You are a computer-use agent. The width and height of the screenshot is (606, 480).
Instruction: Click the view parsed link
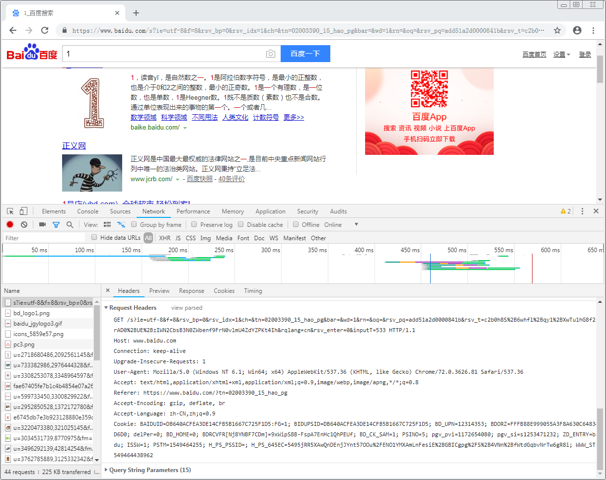[186, 308]
